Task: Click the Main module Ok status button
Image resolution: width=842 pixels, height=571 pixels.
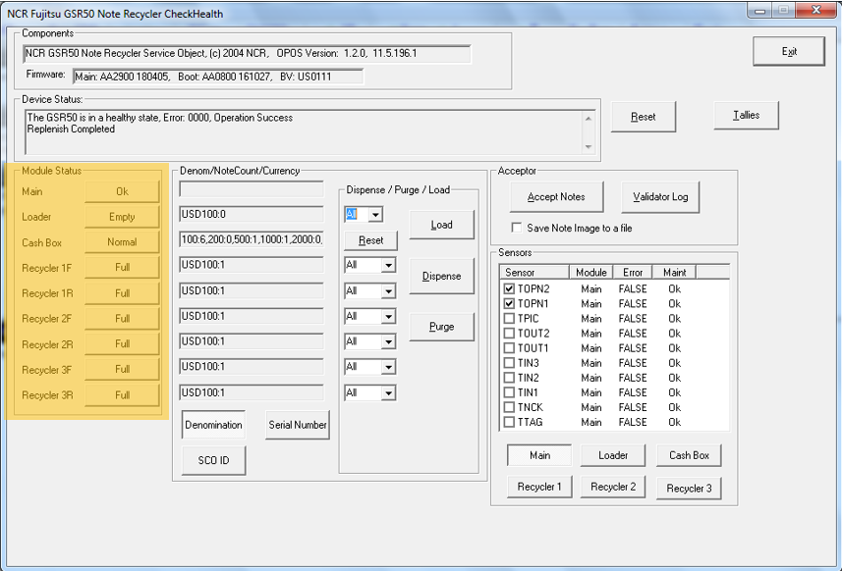Action: point(122,191)
